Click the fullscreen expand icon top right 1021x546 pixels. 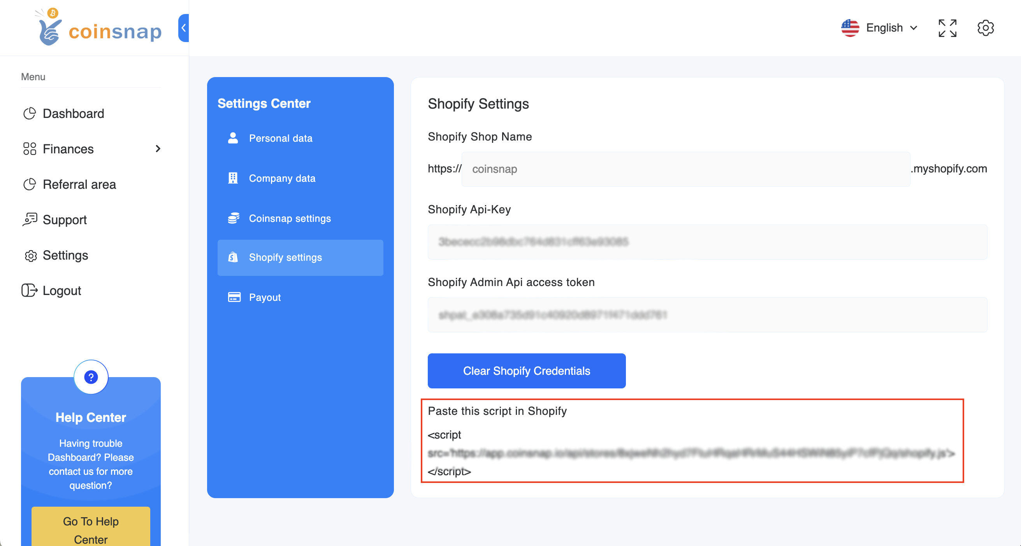(947, 27)
